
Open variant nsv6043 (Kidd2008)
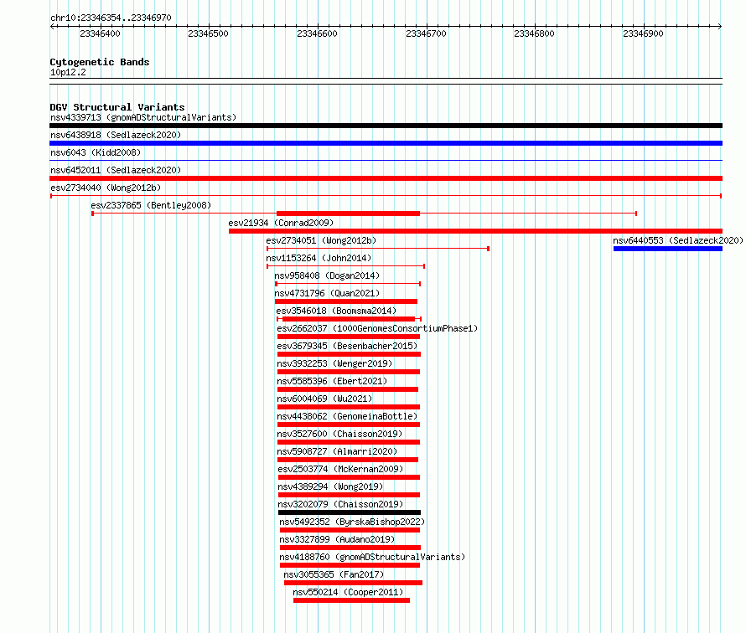pos(96,152)
